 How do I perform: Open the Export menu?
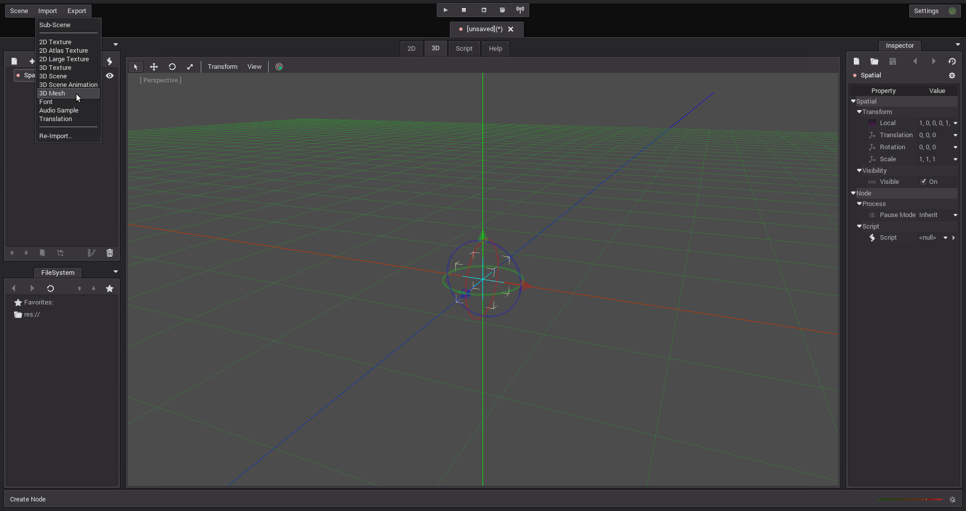(x=76, y=11)
